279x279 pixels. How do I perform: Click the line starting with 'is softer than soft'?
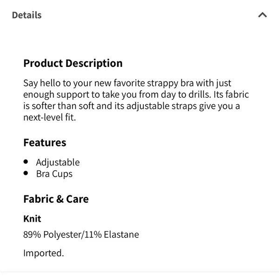132,106
